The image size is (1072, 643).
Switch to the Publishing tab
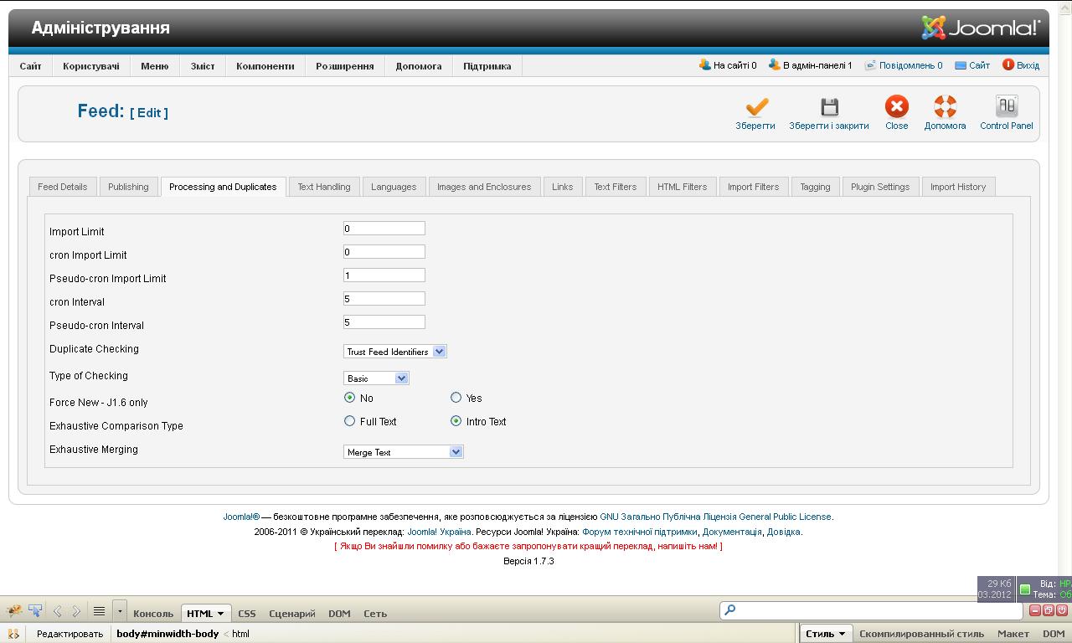point(128,187)
